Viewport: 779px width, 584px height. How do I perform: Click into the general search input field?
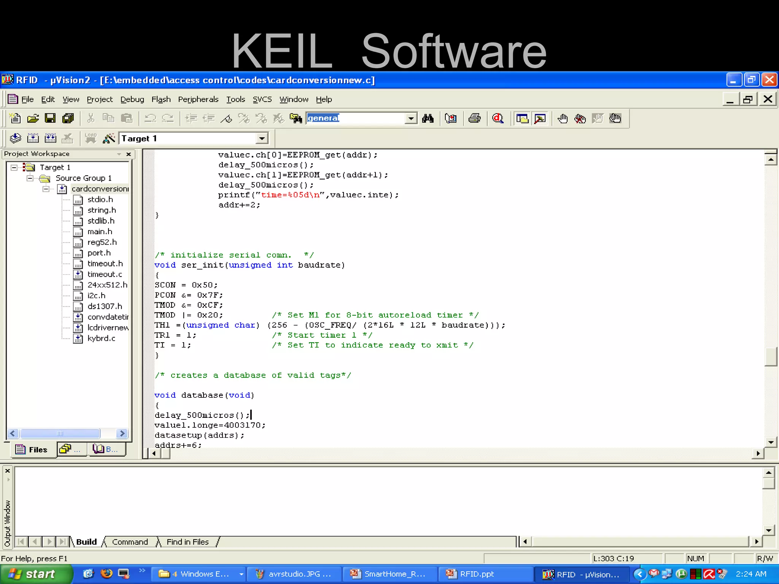pyautogui.click(x=355, y=118)
